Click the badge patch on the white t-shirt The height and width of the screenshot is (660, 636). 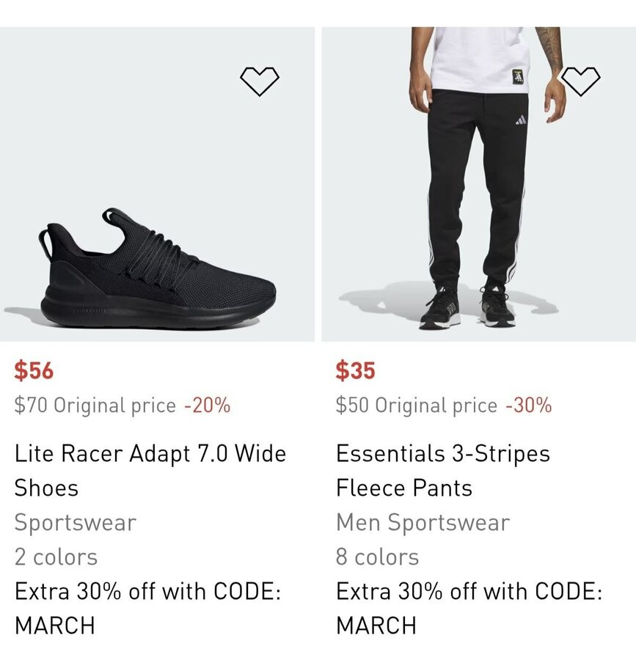tap(518, 76)
